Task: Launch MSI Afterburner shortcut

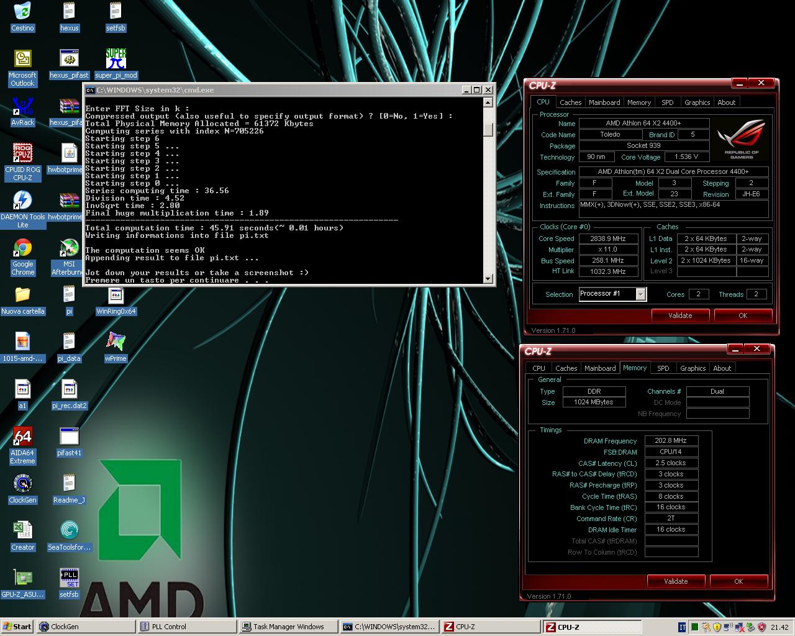Action: pyautogui.click(x=69, y=257)
